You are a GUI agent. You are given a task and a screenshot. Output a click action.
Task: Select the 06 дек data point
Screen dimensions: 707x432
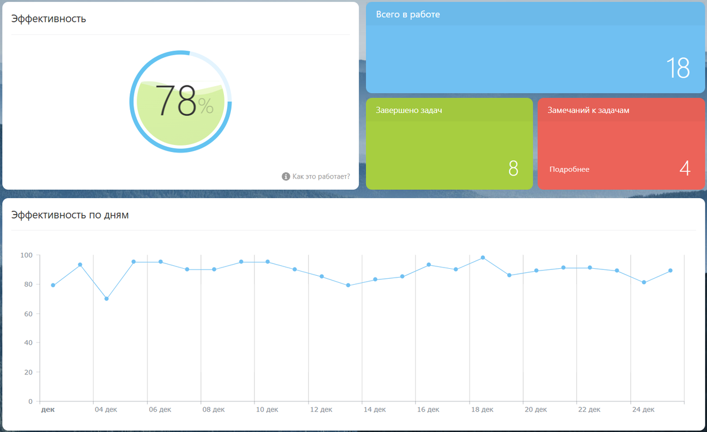coord(160,262)
